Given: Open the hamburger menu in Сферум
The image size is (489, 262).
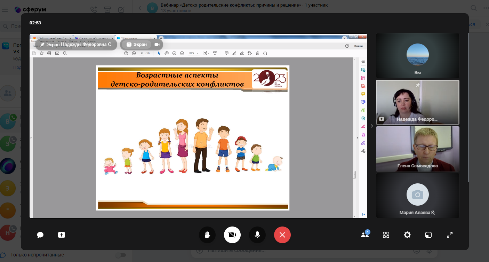Looking at the screenshot, I should [5, 9].
